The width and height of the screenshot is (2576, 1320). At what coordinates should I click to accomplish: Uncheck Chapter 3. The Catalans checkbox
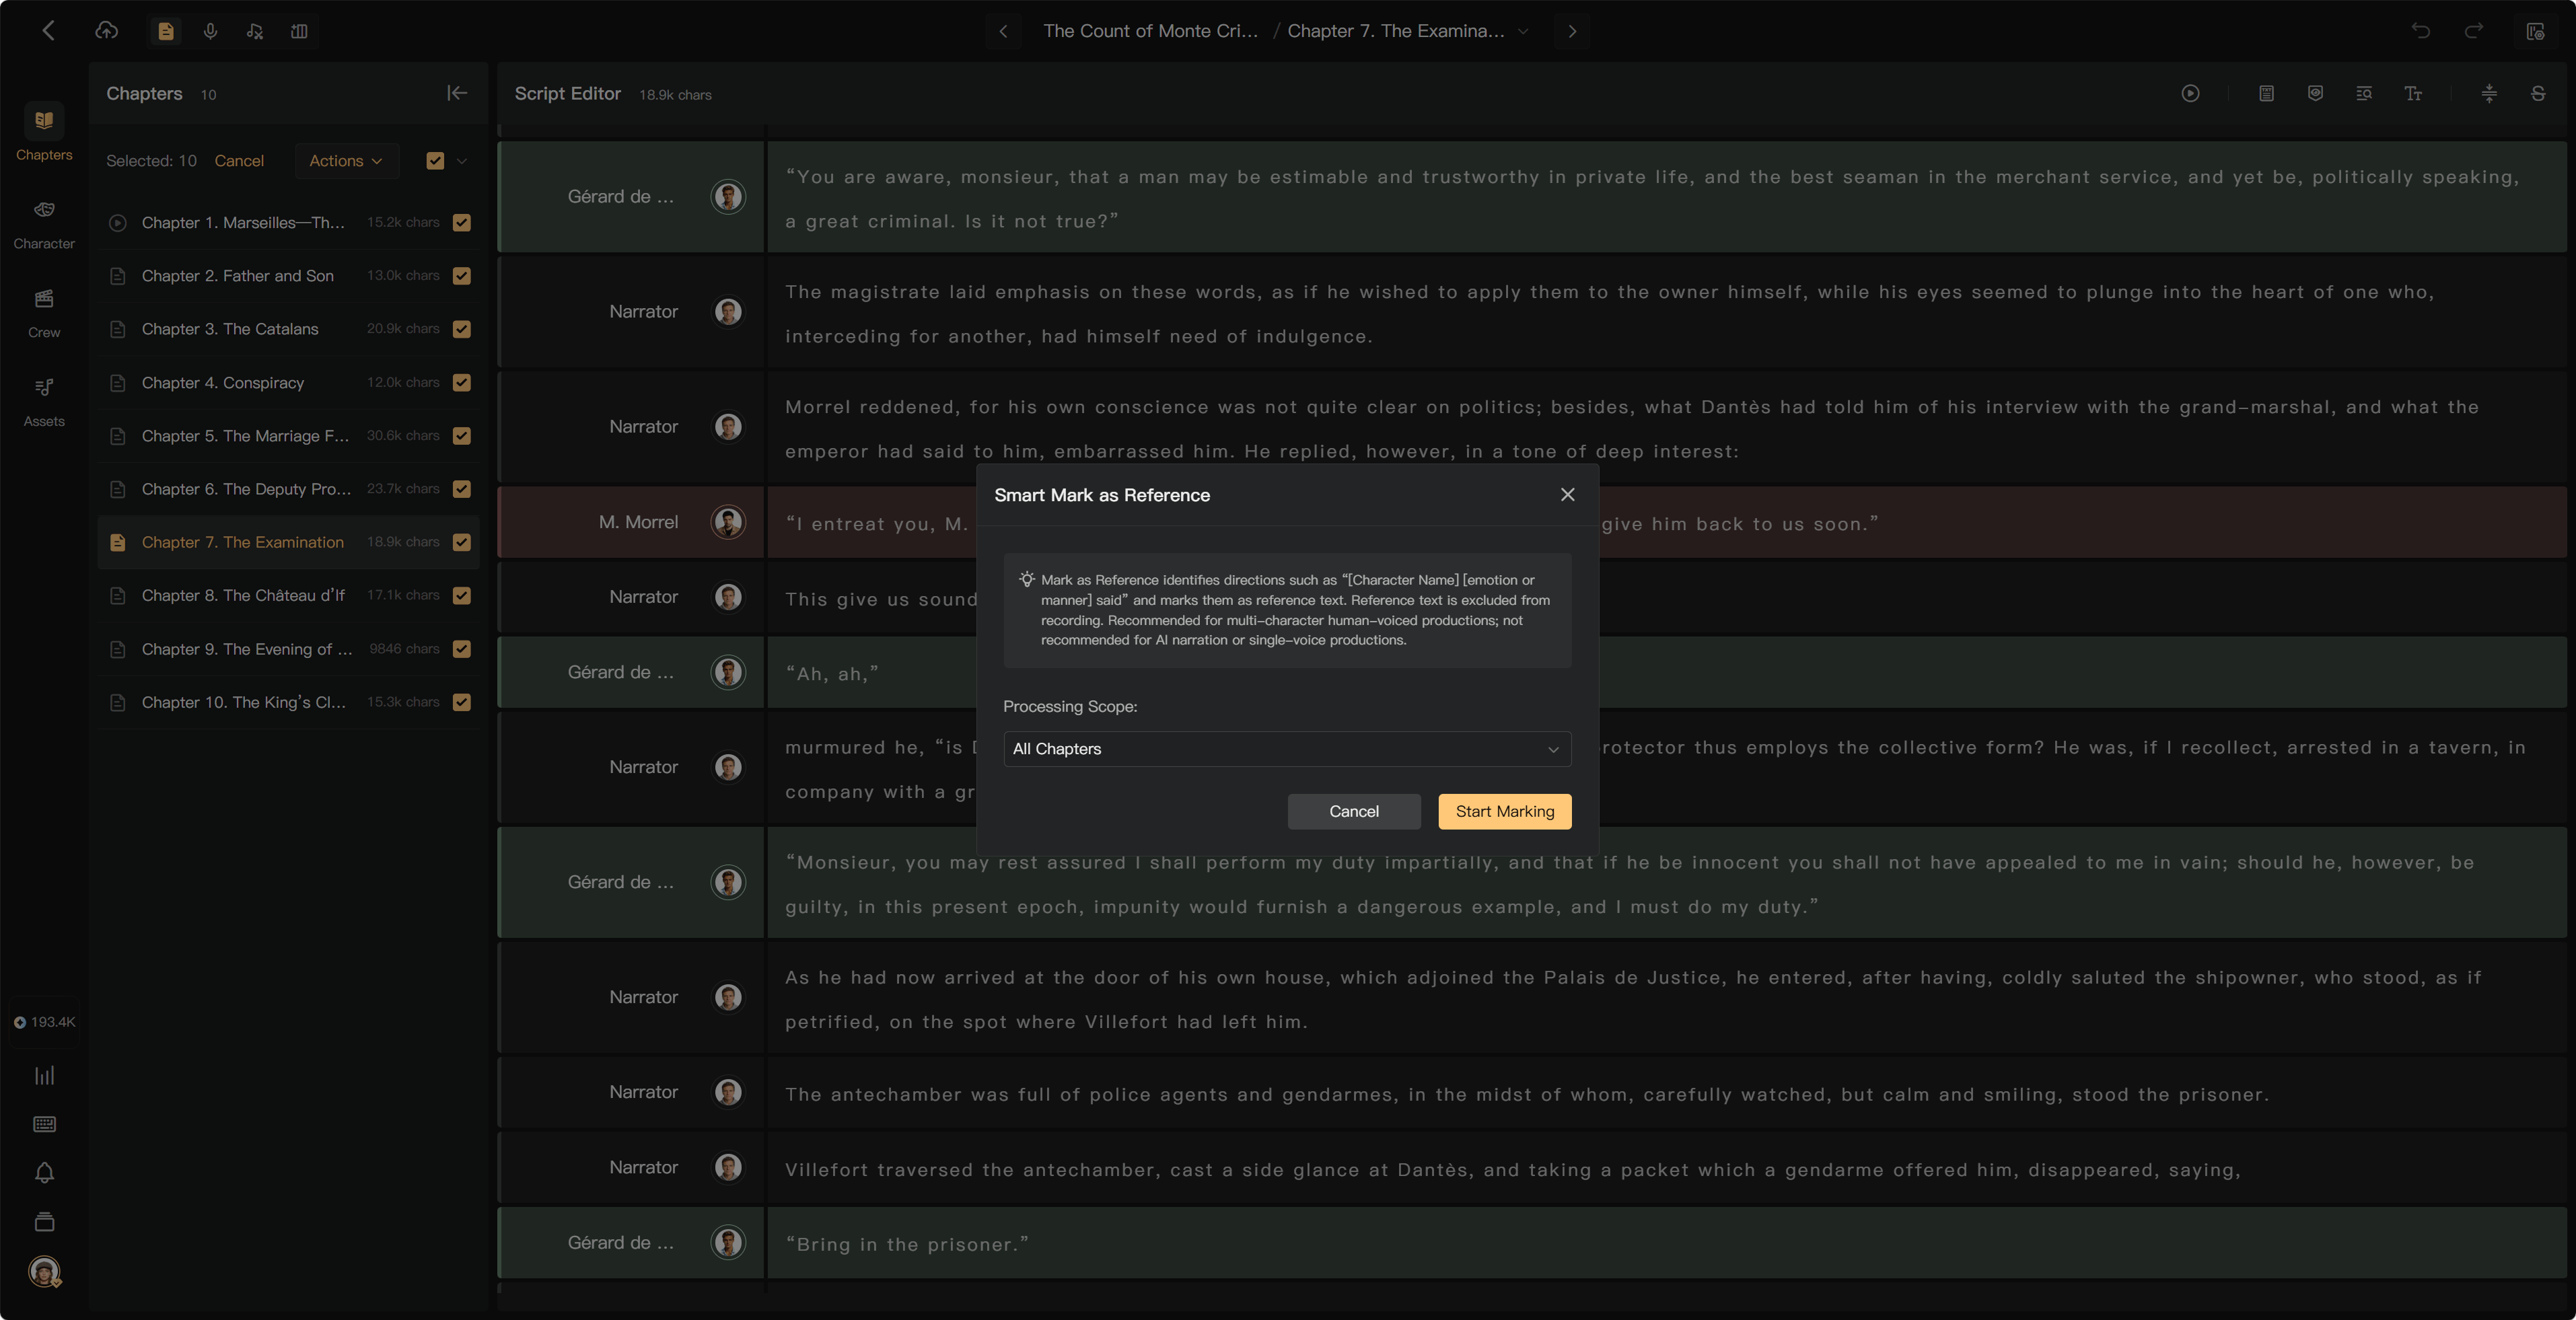click(462, 329)
